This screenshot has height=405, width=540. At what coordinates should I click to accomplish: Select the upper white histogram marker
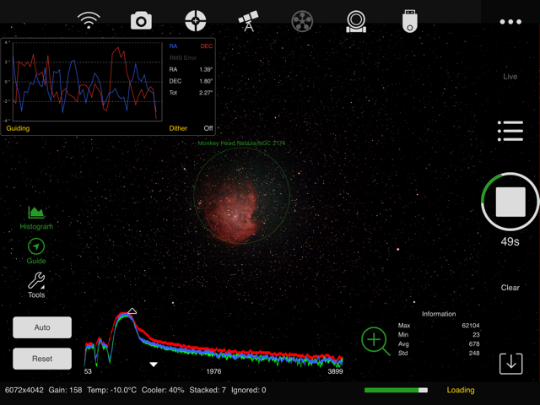[132, 311]
